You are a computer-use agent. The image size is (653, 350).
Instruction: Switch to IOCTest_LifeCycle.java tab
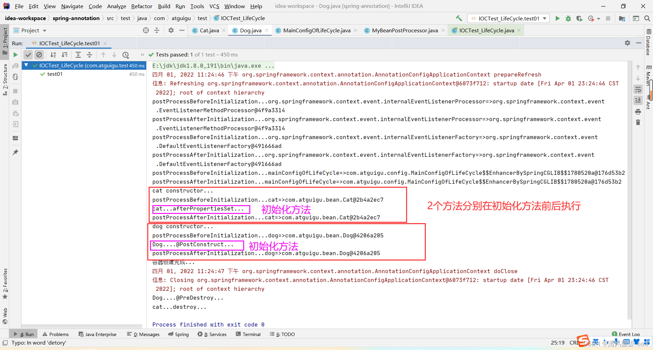(486, 31)
